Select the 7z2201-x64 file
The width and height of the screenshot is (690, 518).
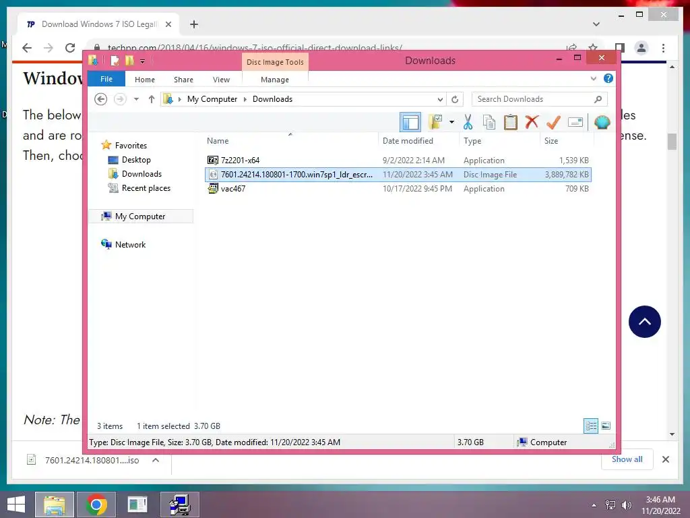pyautogui.click(x=398, y=161)
